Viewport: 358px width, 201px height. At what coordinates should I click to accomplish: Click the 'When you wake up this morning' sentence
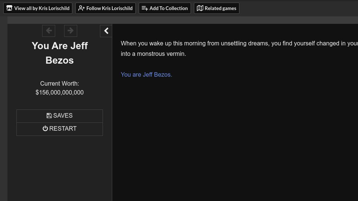239,43
